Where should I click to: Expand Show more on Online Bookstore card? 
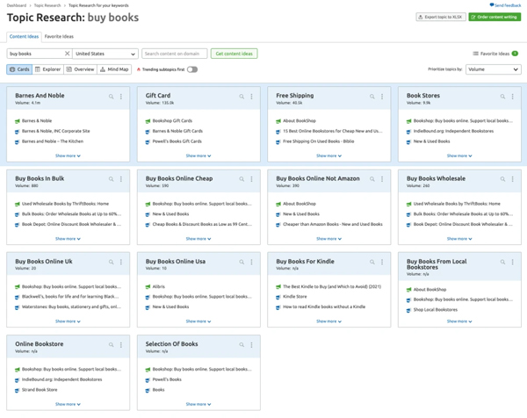pyautogui.click(x=68, y=404)
